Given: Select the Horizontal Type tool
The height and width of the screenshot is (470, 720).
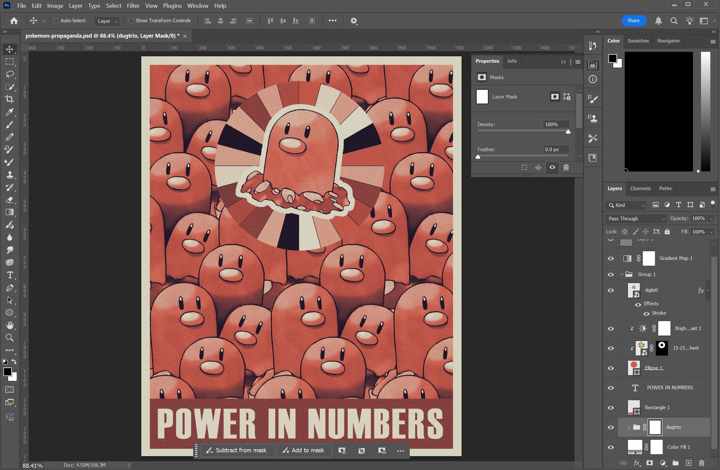Looking at the screenshot, I should (x=10, y=275).
